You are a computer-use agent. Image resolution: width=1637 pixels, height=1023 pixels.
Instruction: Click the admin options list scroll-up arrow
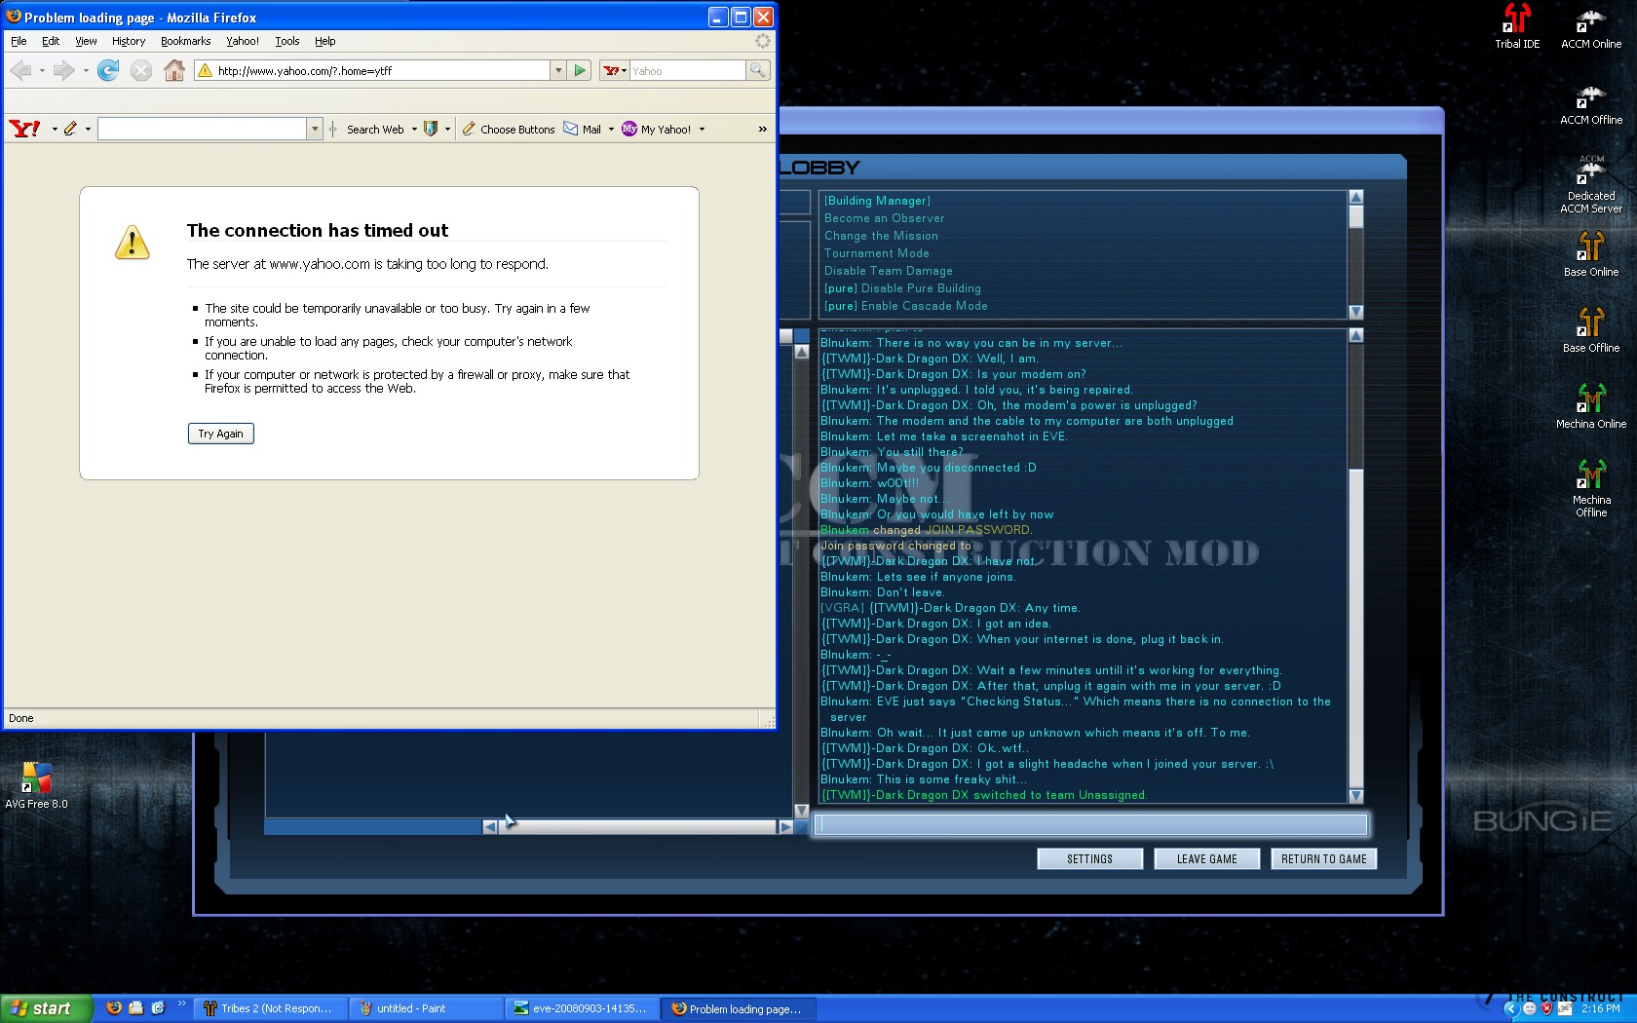1355,197
